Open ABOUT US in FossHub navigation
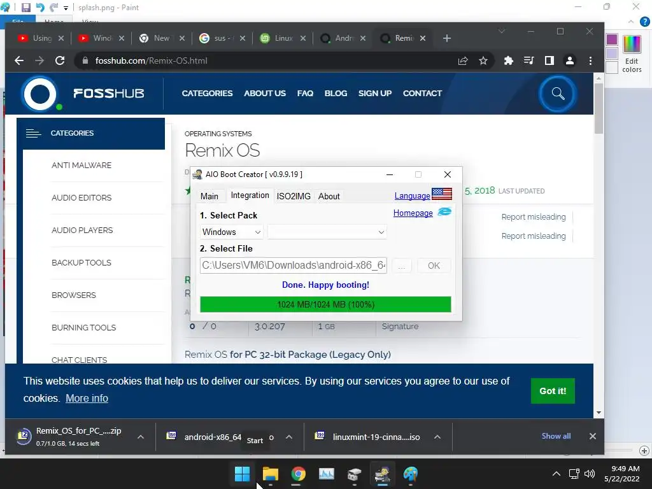652x489 pixels. click(265, 94)
